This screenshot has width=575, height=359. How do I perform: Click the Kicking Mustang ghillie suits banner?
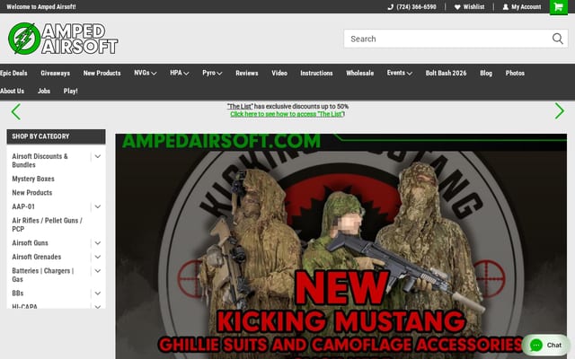341,246
